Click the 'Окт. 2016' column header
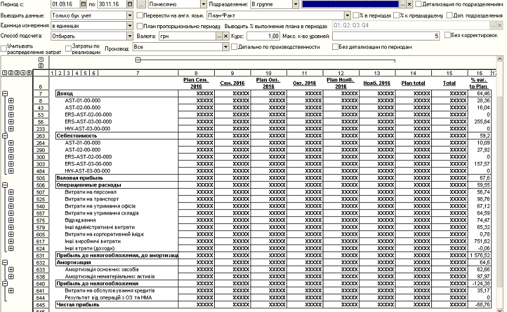Screen dimensions: 507x312 pyautogui.click(x=305, y=83)
